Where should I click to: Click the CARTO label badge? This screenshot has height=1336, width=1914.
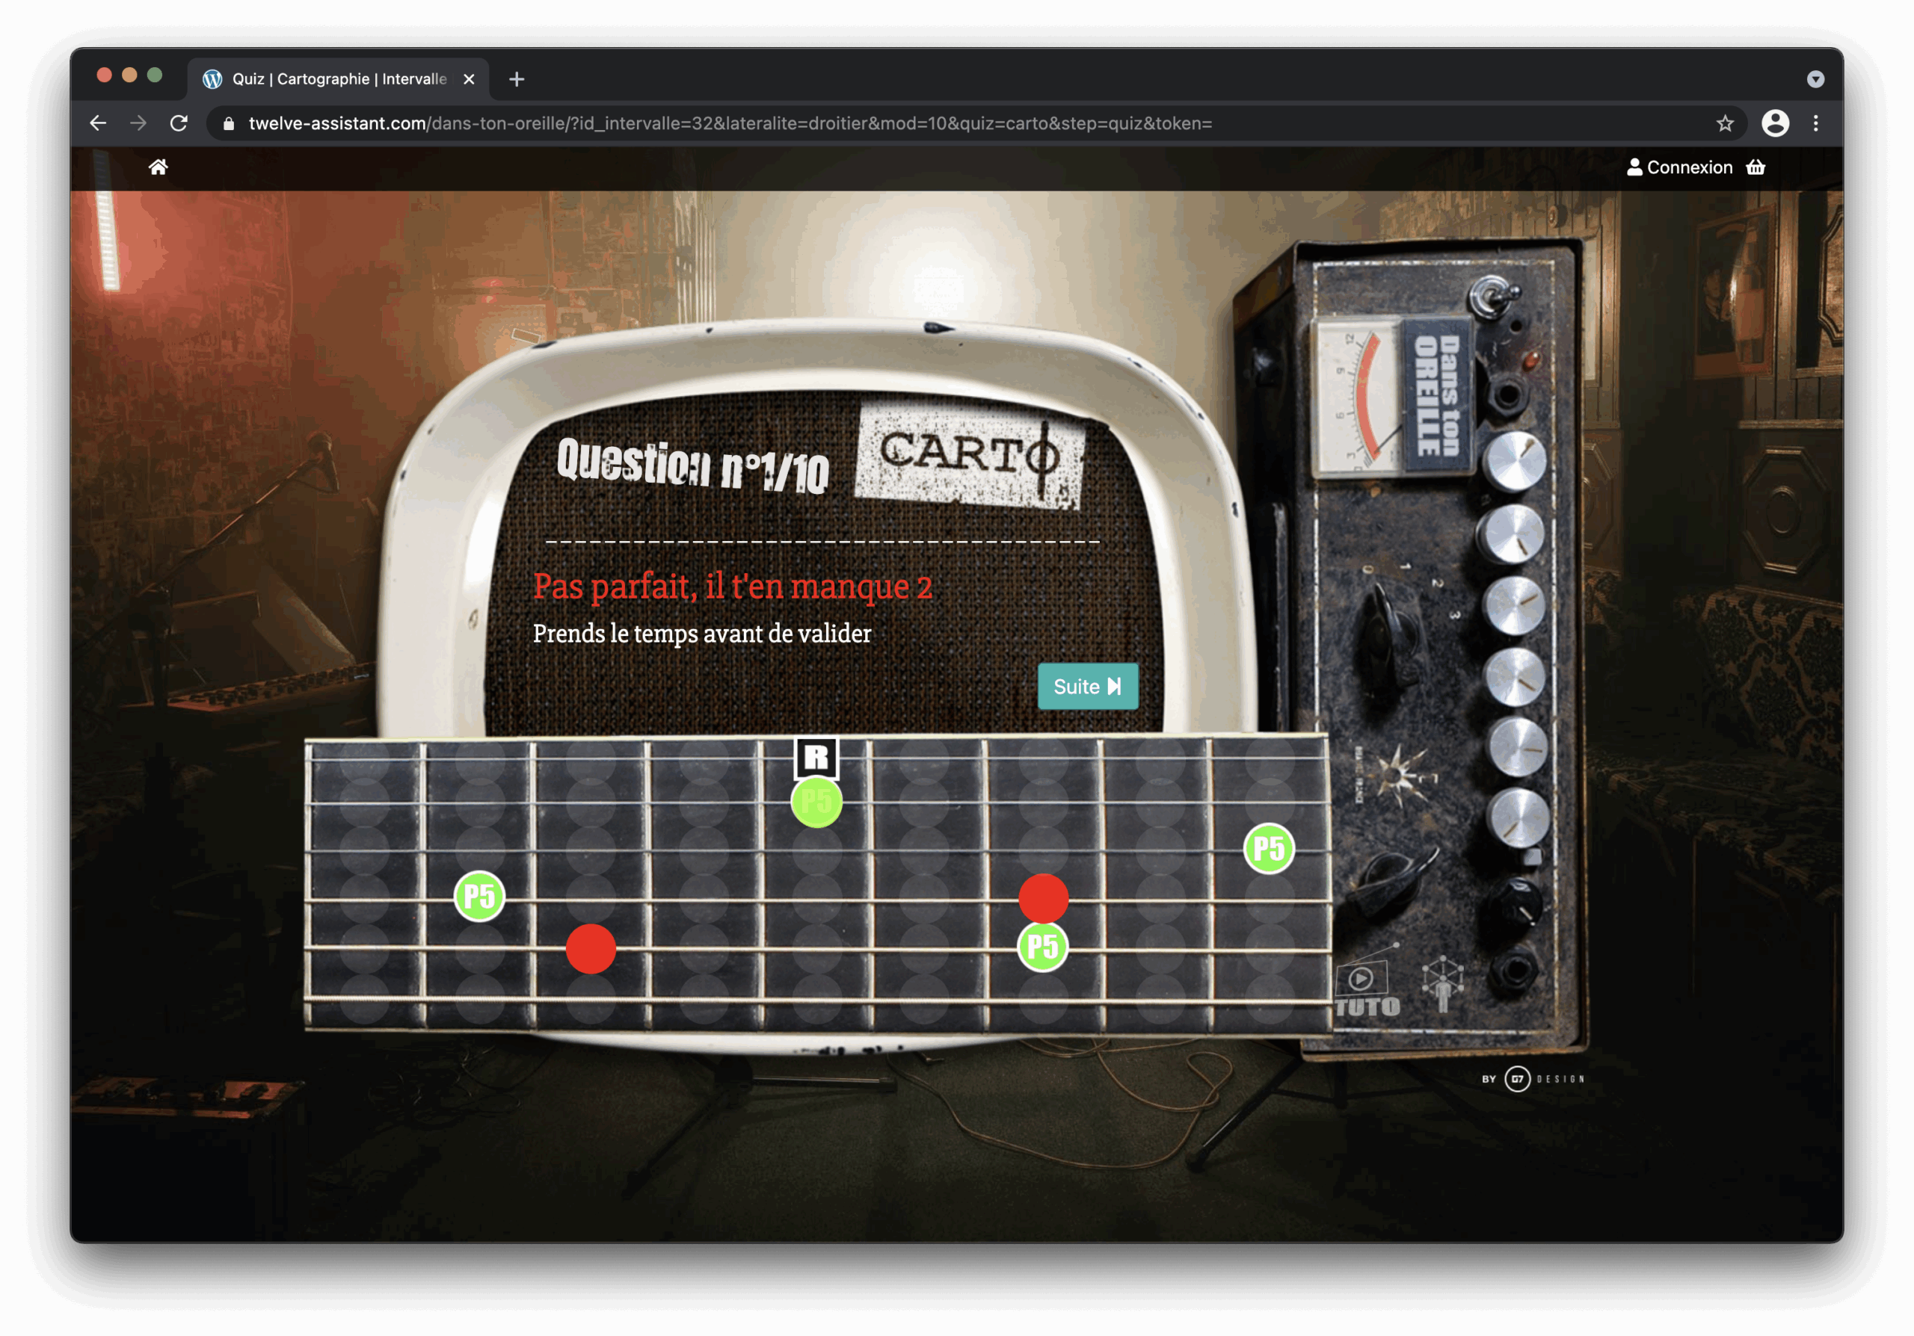point(970,457)
